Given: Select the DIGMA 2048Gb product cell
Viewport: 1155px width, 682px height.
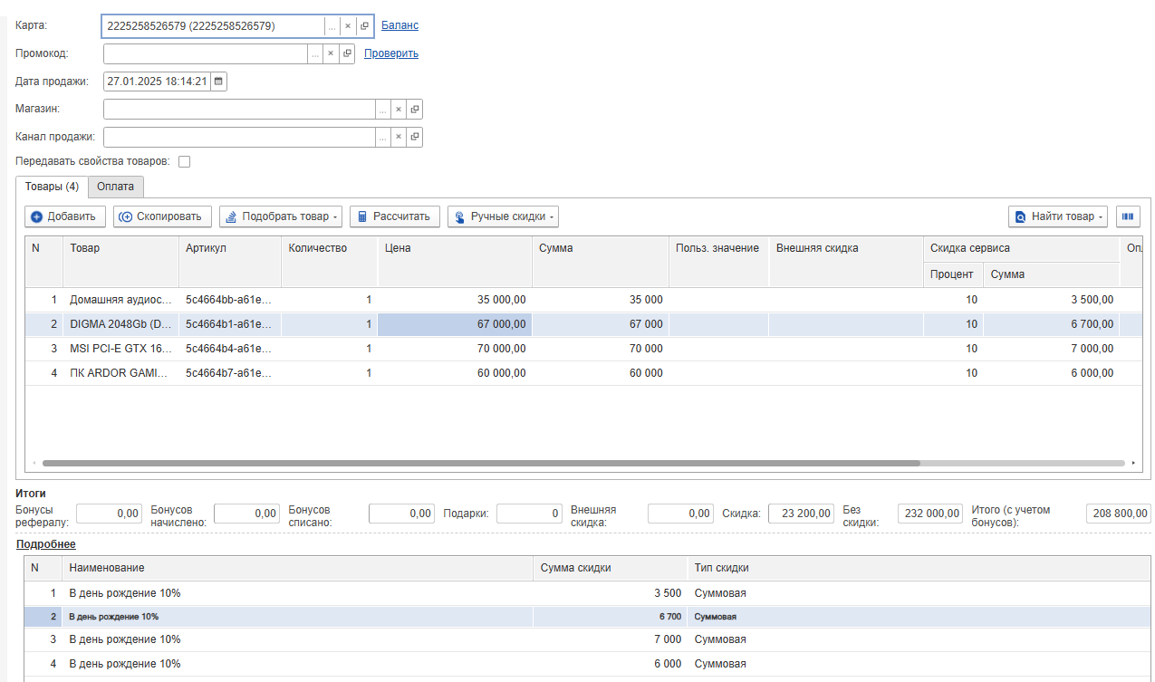Looking at the screenshot, I should coord(120,324).
